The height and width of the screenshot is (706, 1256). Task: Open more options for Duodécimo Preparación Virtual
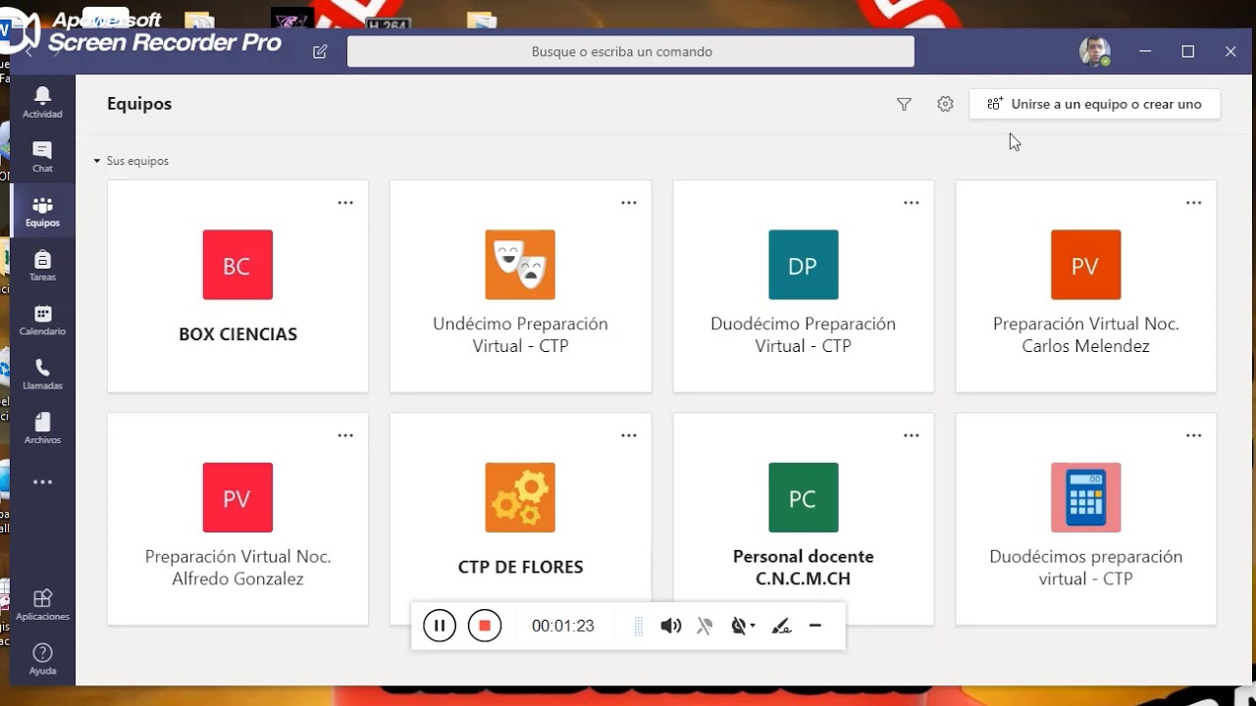coord(911,203)
